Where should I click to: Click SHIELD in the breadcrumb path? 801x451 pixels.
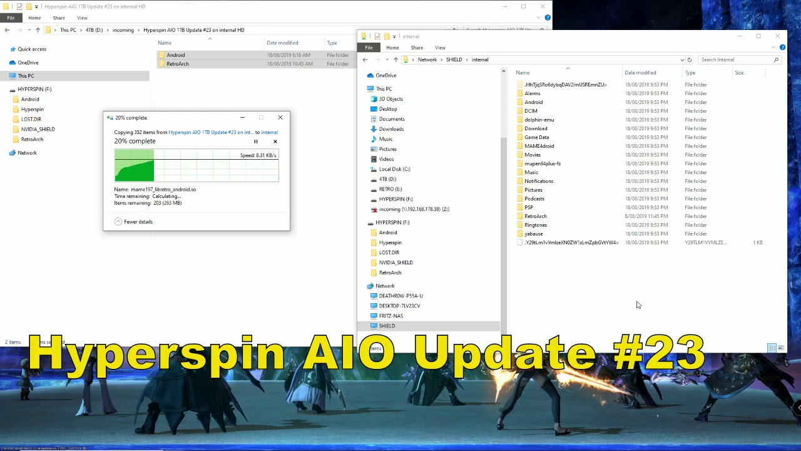[454, 60]
